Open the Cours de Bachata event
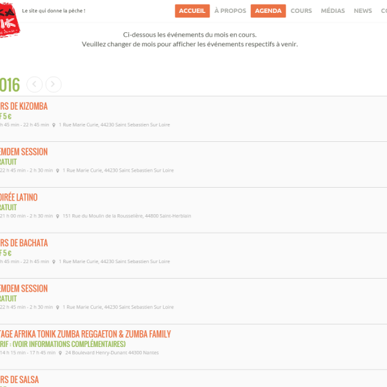 24,243
